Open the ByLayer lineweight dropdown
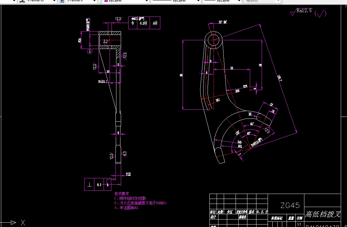347x227 pixels. click(x=239, y=1)
